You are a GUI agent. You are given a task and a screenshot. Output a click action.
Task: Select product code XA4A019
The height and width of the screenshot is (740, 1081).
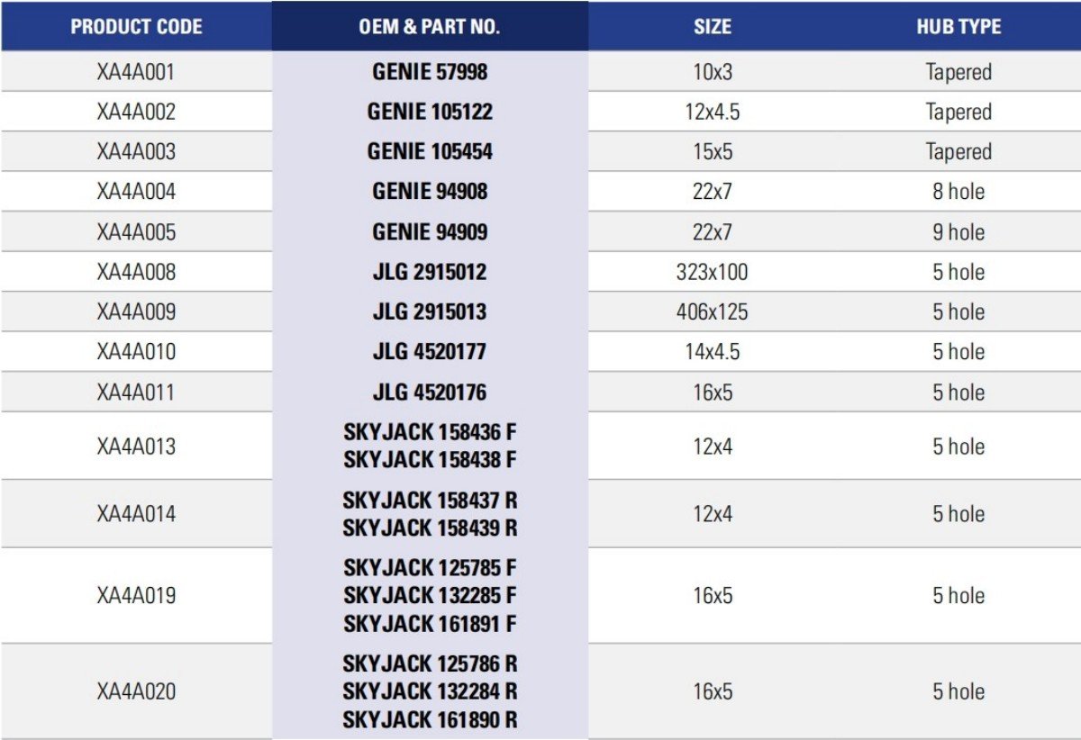[x=136, y=596]
